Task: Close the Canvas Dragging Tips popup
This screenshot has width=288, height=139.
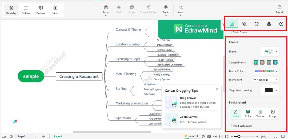Action: pyautogui.click(x=217, y=89)
